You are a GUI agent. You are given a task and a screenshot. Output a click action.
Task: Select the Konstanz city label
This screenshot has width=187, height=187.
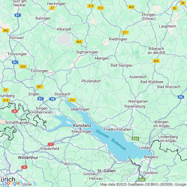82,125
